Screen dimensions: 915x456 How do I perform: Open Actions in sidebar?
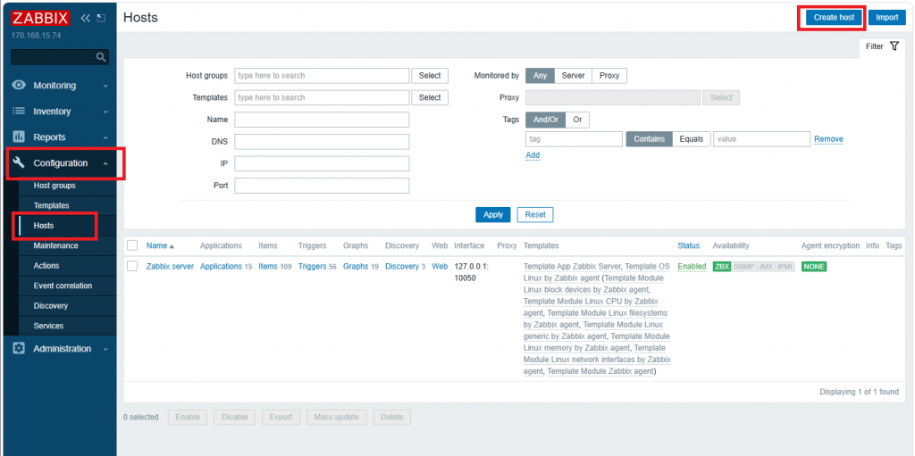(46, 265)
